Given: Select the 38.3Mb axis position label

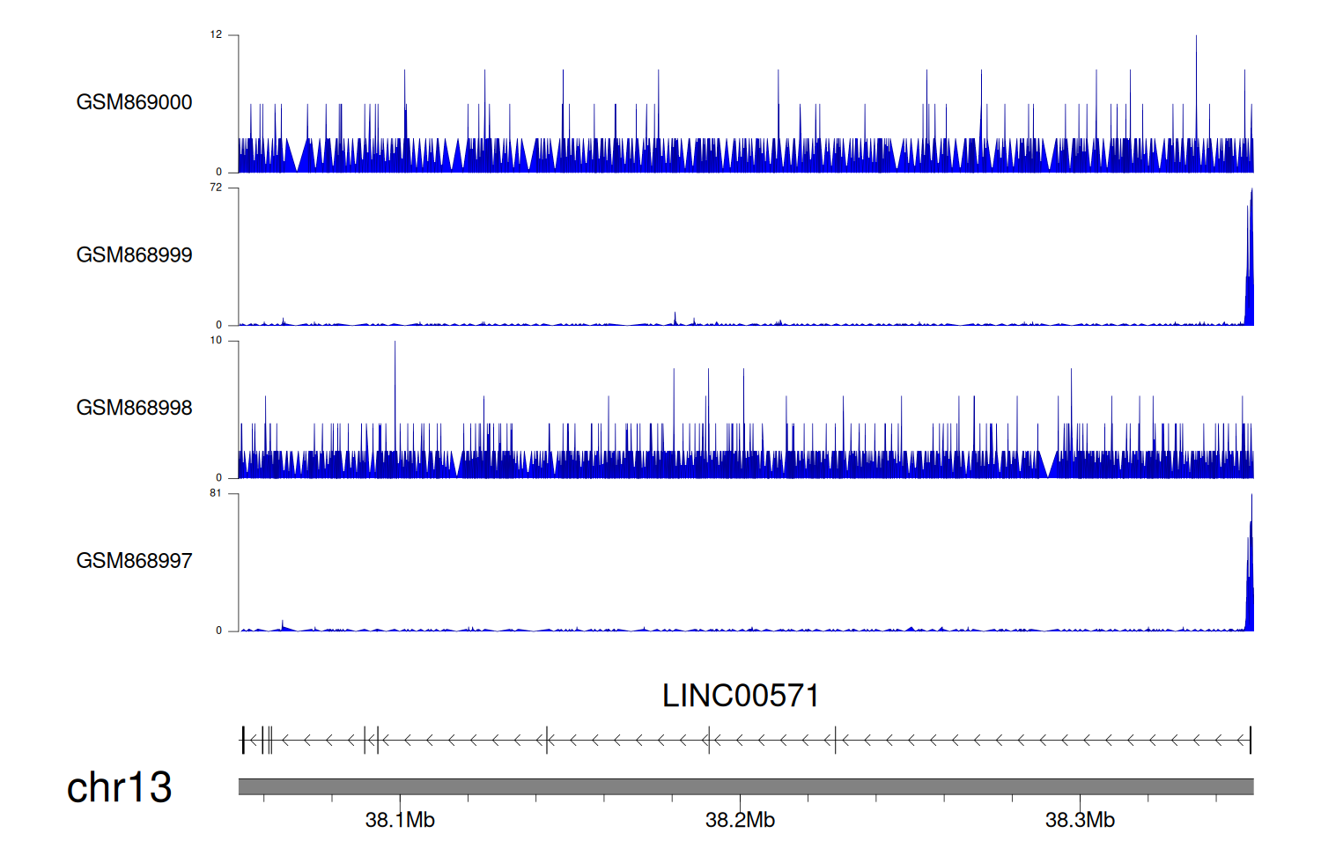Looking at the screenshot, I should tap(1080, 820).
